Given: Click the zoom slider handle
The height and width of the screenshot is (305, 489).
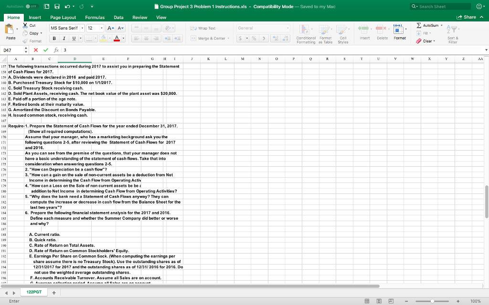Looking at the screenshot, I should [x=432, y=301].
